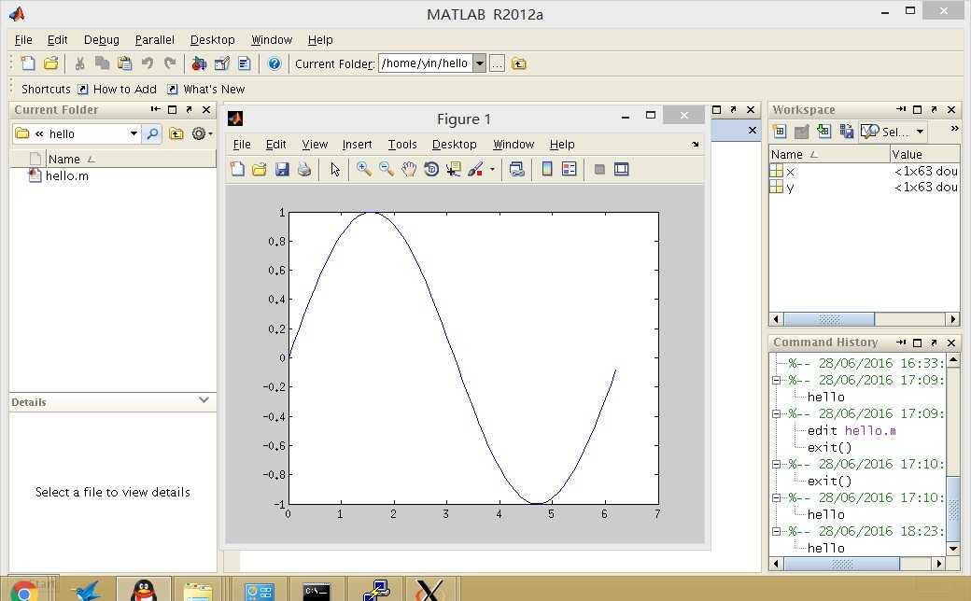Image resolution: width=971 pixels, height=601 pixels.
Task: Toggle Pan hand tool in Figure
Action: click(408, 169)
